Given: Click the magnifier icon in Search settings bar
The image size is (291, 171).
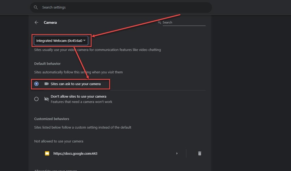Looking at the screenshot, I should (36, 7).
